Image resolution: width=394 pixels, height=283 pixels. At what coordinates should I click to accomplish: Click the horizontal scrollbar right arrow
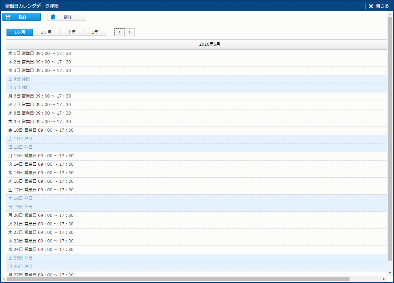[x=384, y=279]
